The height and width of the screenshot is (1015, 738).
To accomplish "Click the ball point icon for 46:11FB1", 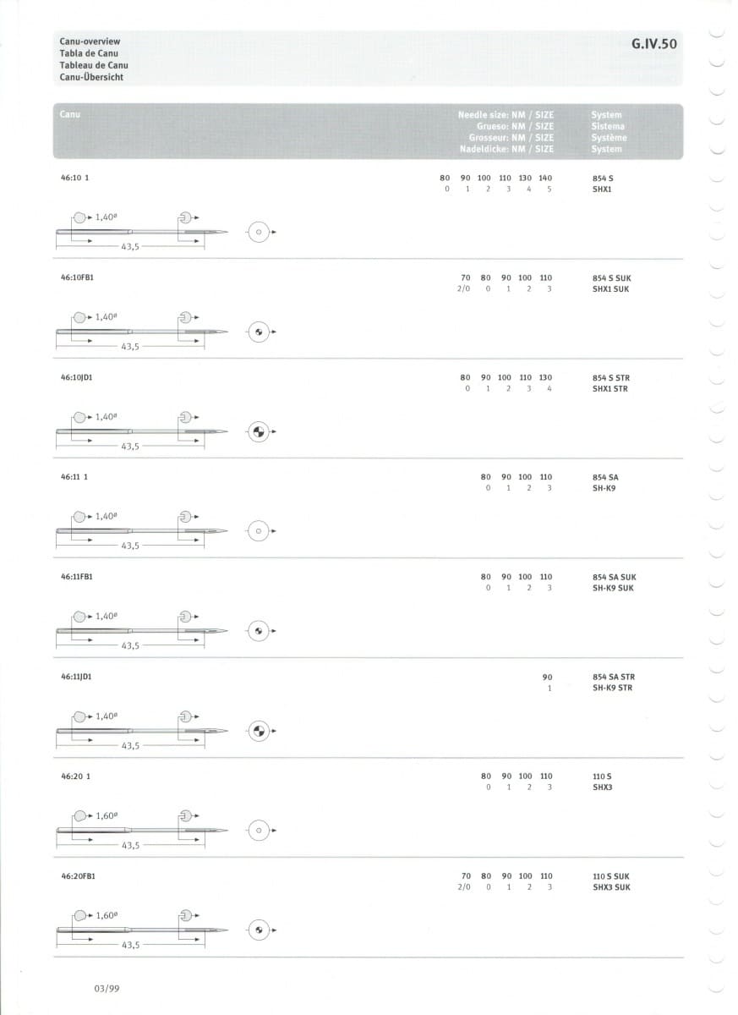I will point(259,631).
